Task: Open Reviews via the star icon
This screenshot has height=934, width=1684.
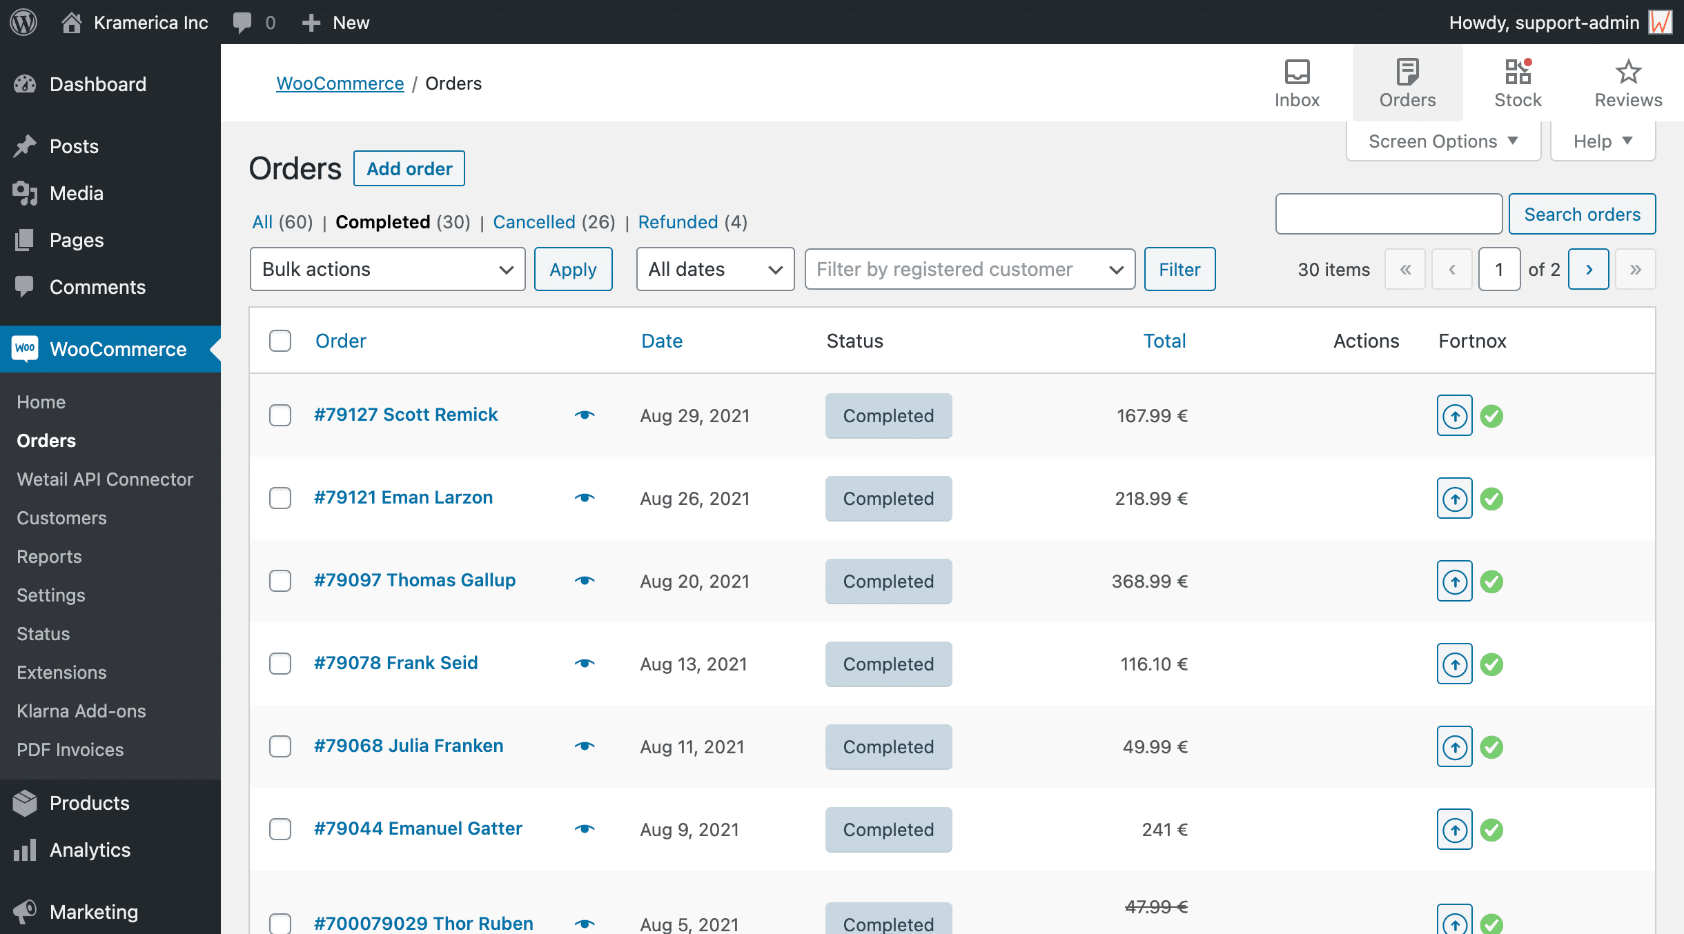Action: coord(1627,71)
